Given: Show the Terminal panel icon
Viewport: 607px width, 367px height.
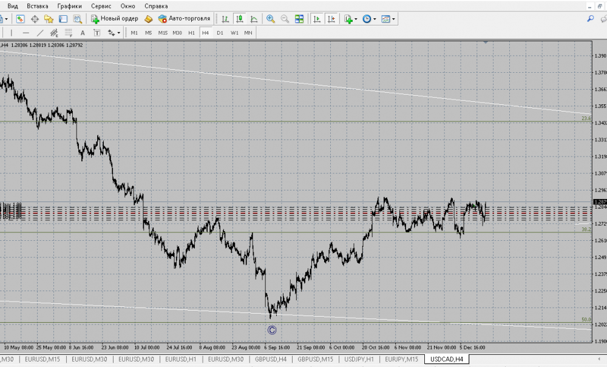Looking at the screenshot, I should pyautogui.click(x=63, y=19).
